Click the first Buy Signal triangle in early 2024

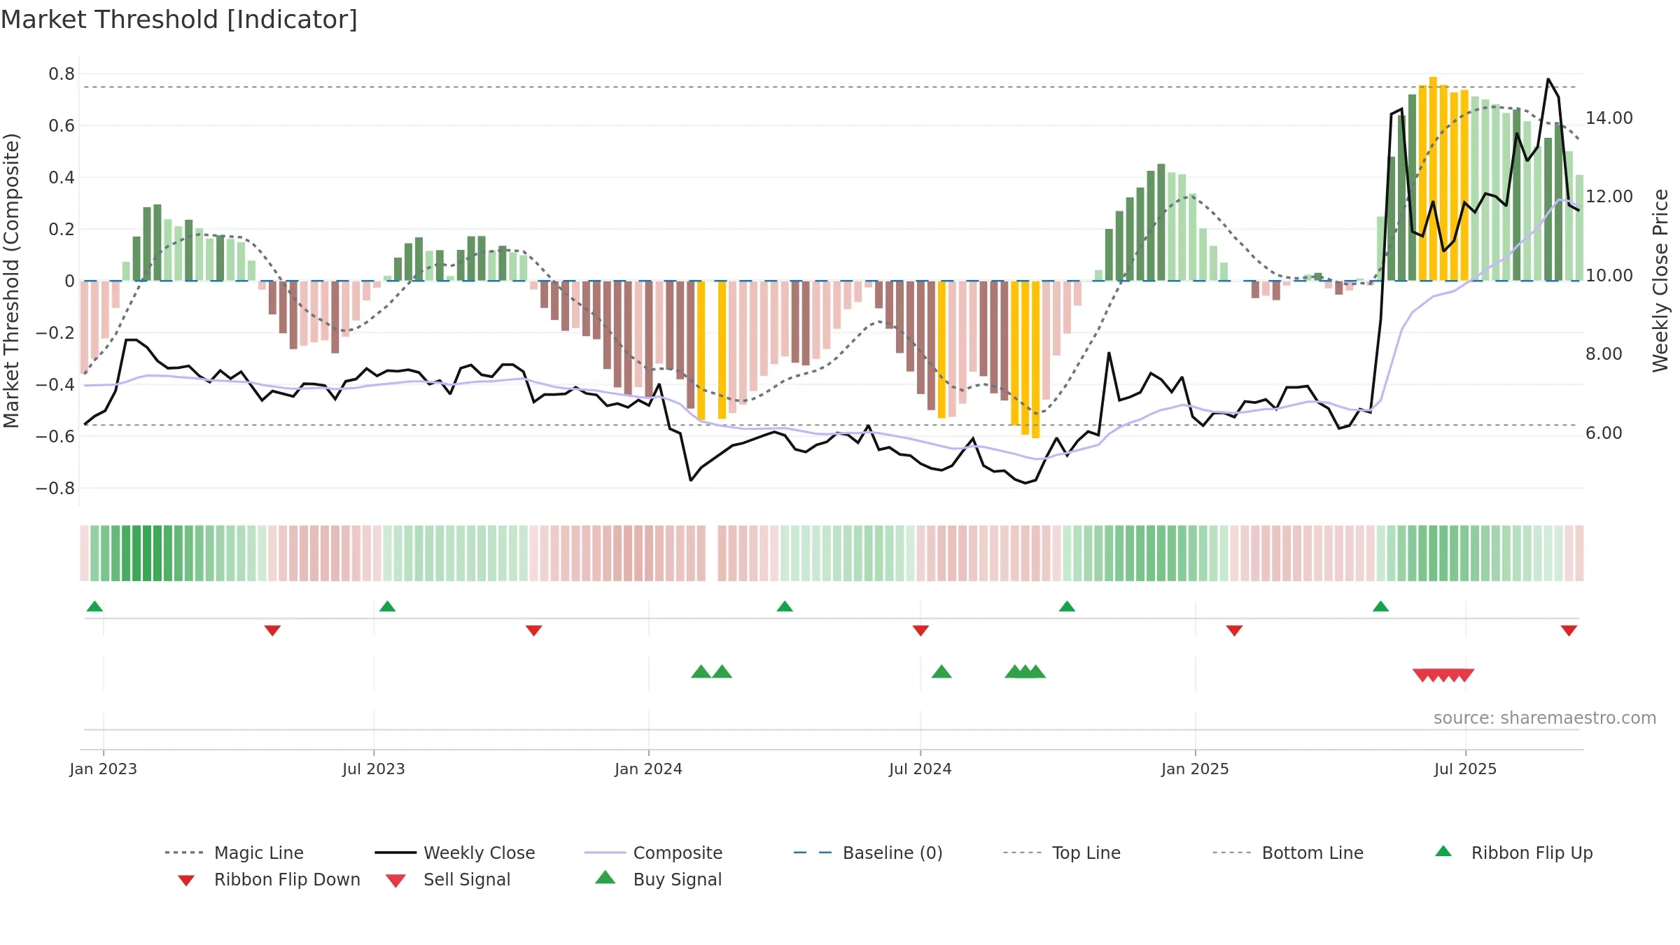pos(701,672)
